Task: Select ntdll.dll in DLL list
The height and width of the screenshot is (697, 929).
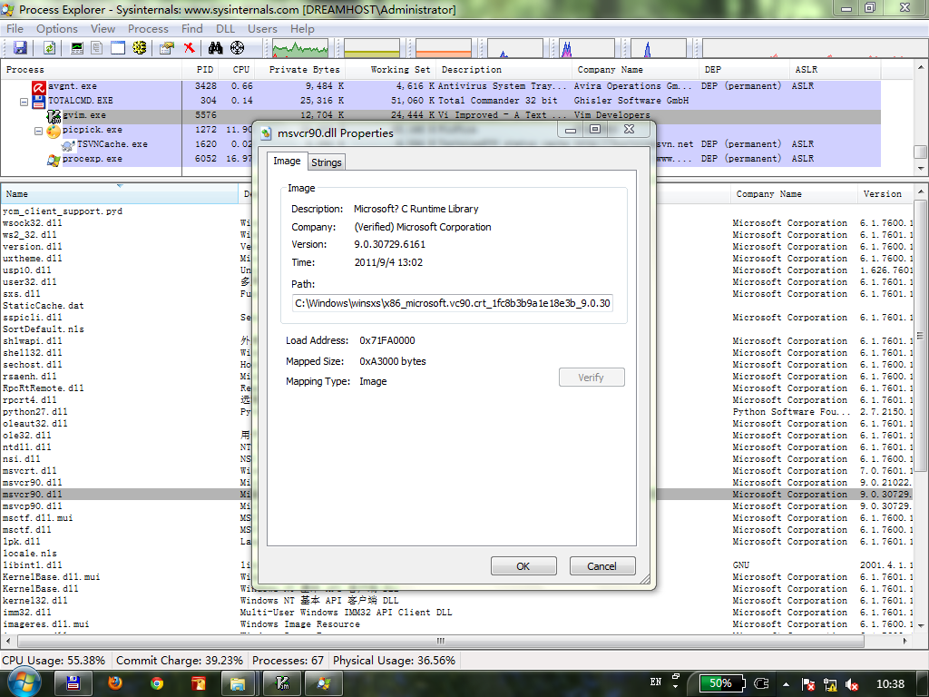Action: (26, 447)
